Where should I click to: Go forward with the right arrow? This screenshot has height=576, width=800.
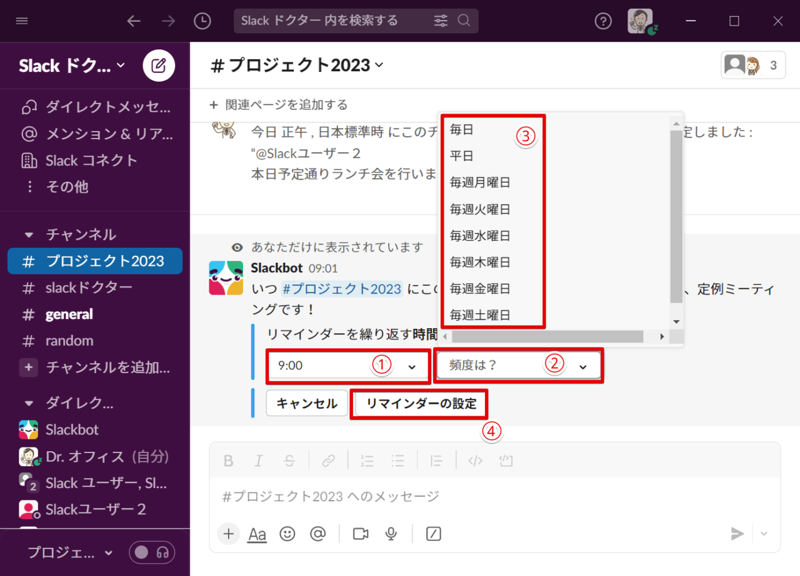[x=168, y=21]
